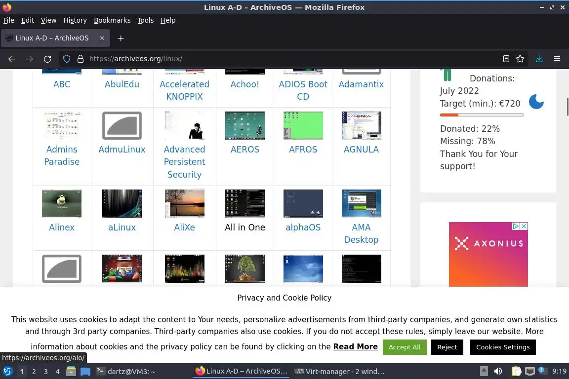Open the Adamantix link
This screenshot has height=379, width=569.
[x=361, y=84]
